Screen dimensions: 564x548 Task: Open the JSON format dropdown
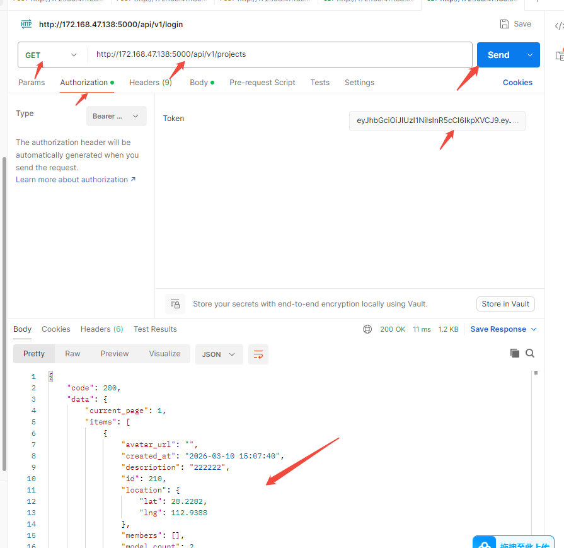coord(219,354)
